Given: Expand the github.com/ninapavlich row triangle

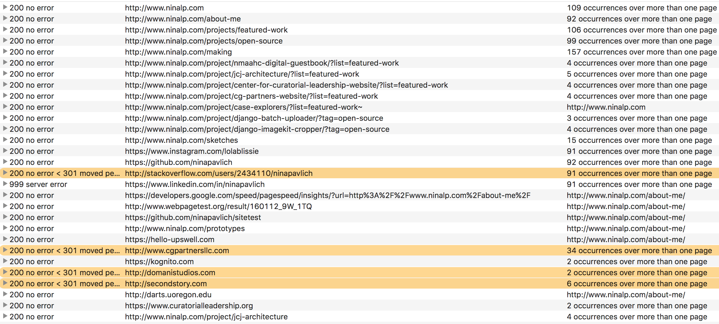Looking at the screenshot, I should tap(5, 162).
